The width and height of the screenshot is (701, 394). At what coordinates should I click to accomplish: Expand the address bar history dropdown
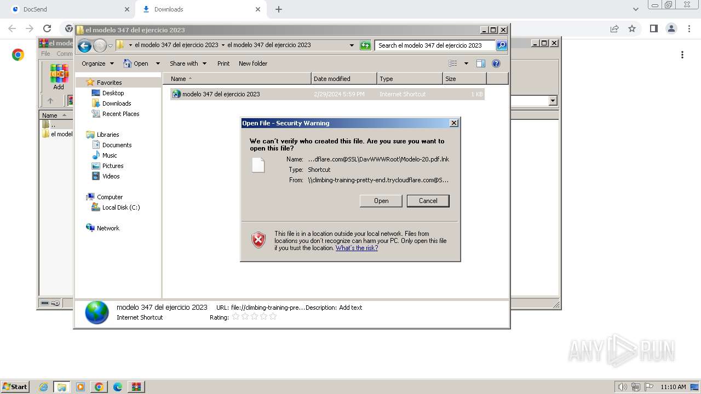[352, 45]
